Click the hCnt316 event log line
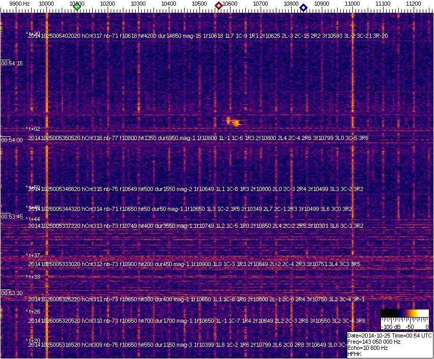 click(198, 138)
